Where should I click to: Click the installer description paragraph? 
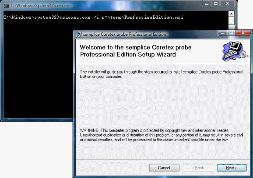(x=161, y=74)
